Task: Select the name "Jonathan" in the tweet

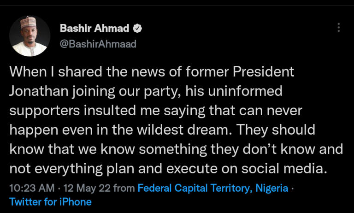Action: point(39,92)
